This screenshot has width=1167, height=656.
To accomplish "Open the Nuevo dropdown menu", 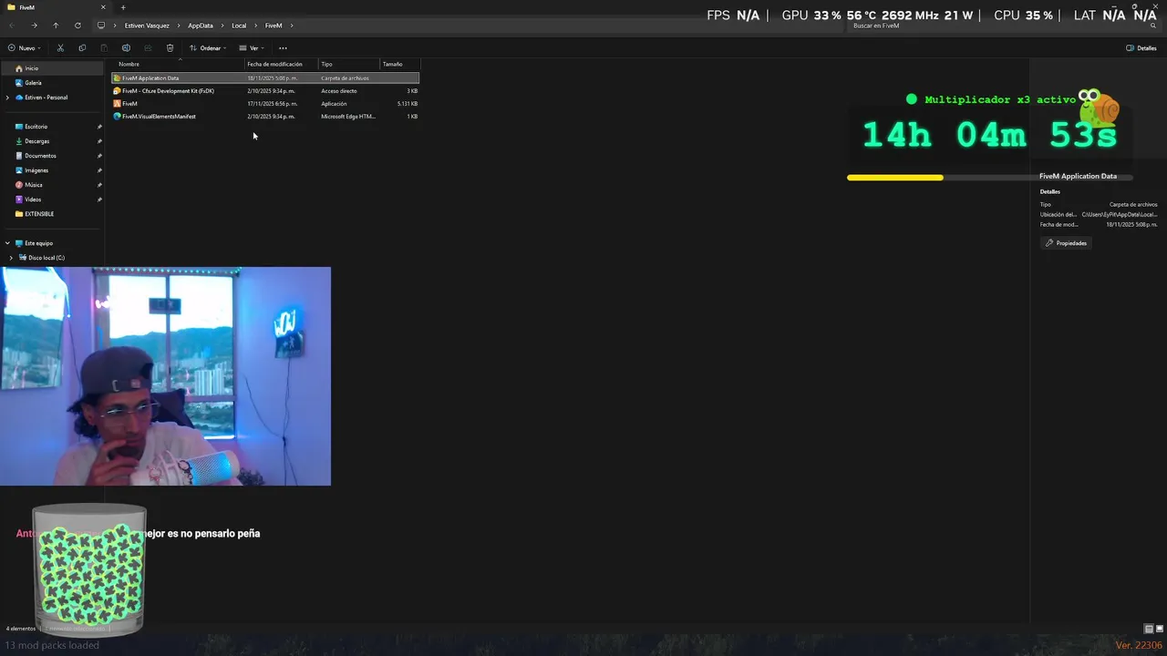I will 24,48.
